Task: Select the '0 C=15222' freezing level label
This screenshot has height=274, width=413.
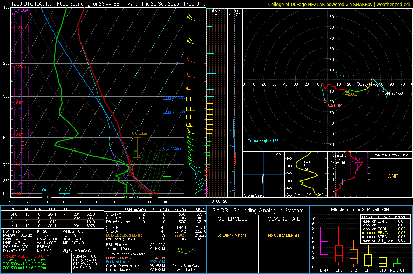Action: point(173,148)
